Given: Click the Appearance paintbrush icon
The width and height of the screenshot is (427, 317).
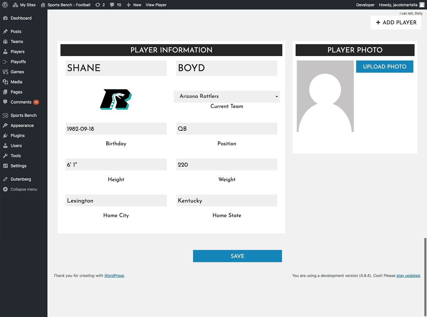Looking at the screenshot, I should pos(5,125).
